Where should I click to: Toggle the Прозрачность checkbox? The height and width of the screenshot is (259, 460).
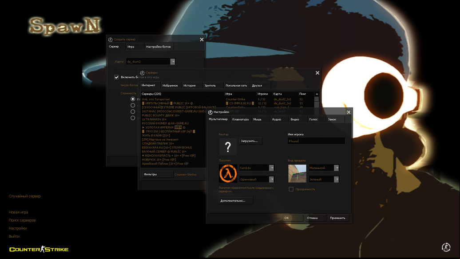click(291, 189)
